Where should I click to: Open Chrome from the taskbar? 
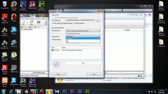point(26,91)
